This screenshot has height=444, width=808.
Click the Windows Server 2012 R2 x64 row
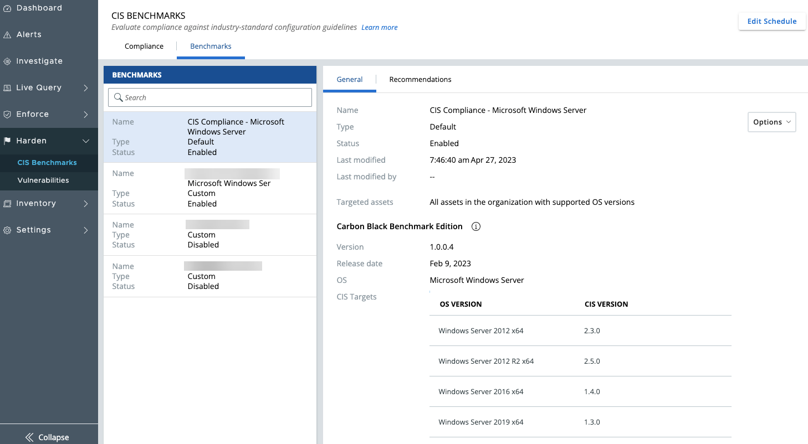point(580,362)
